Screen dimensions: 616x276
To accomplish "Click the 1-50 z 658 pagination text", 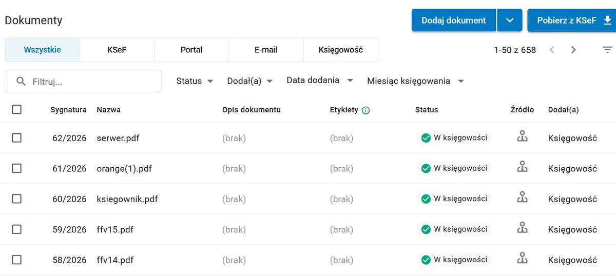I will tap(515, 50).
